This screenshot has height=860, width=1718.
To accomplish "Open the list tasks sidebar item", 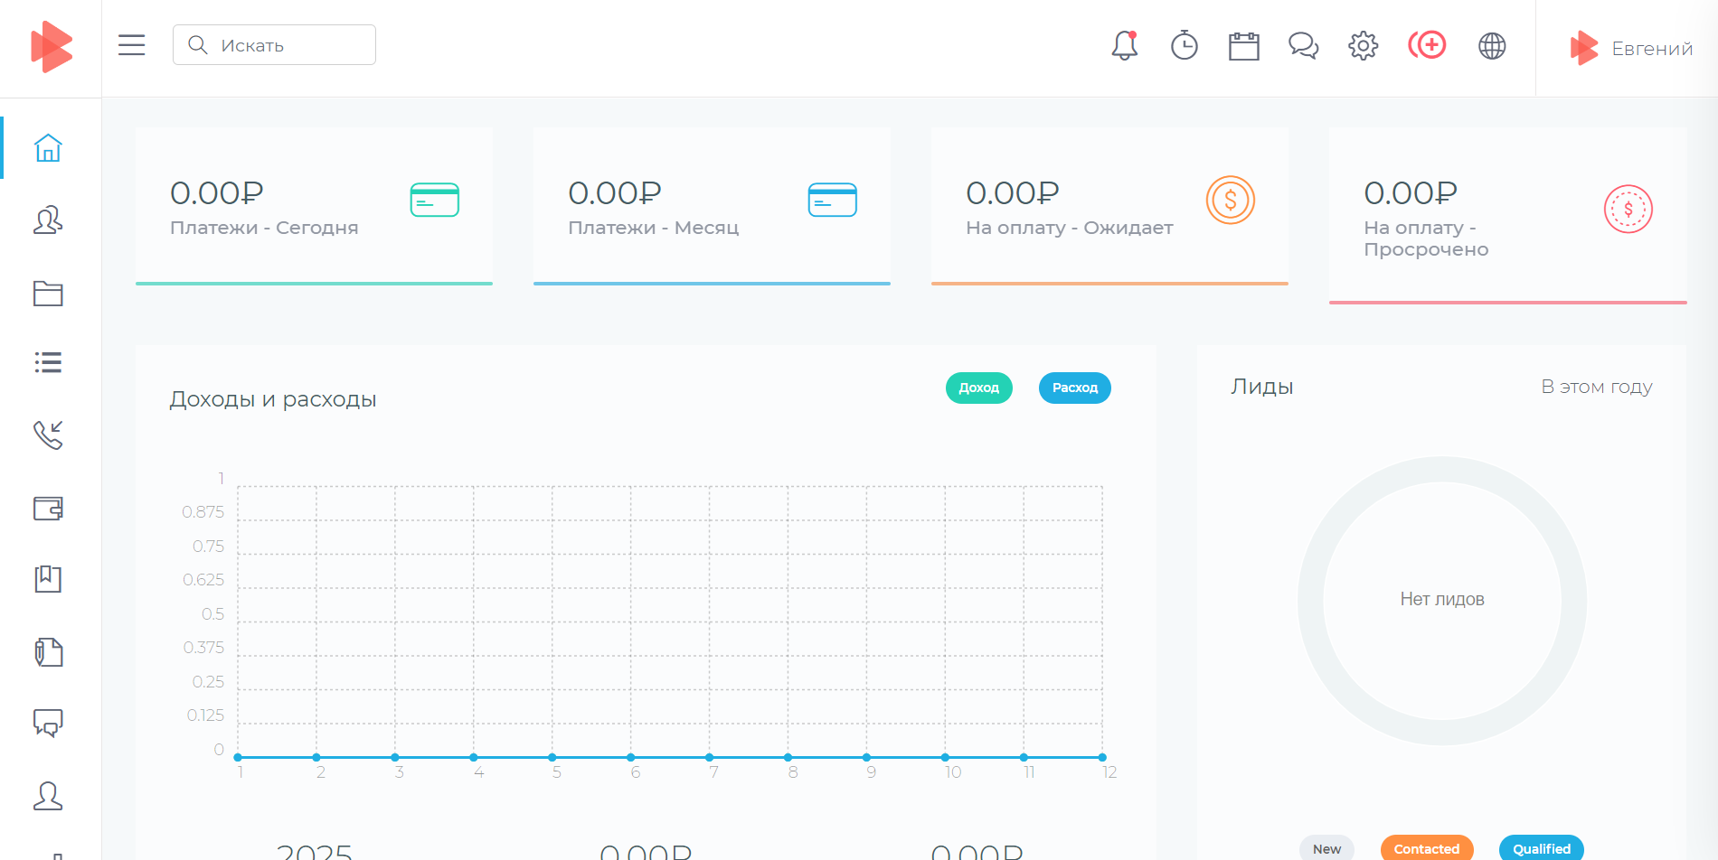I will (x=48, y=362).
